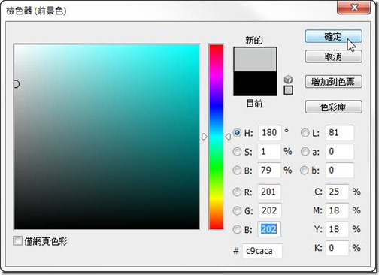Click the R field showing 201

269,192
